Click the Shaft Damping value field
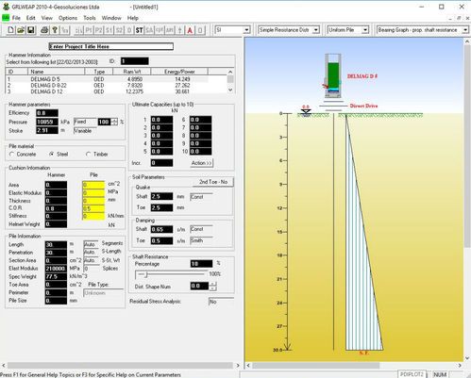 tap(161, 230)
